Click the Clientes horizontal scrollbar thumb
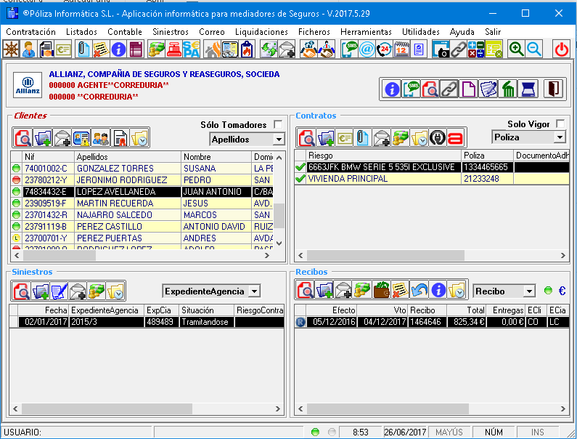Viewport: 577px width, 439px height. coord(60,255)
